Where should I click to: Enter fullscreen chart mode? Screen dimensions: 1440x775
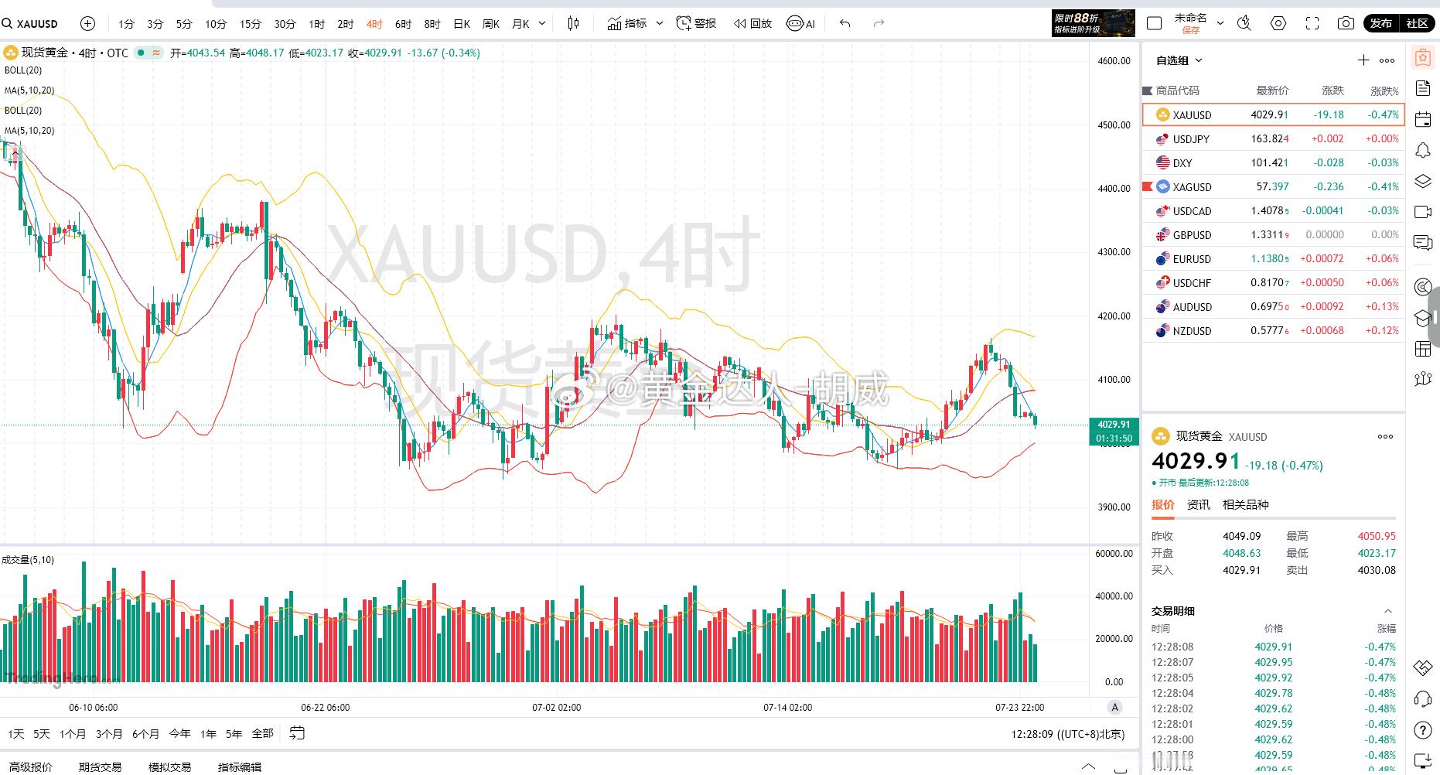pos(1312,23)
